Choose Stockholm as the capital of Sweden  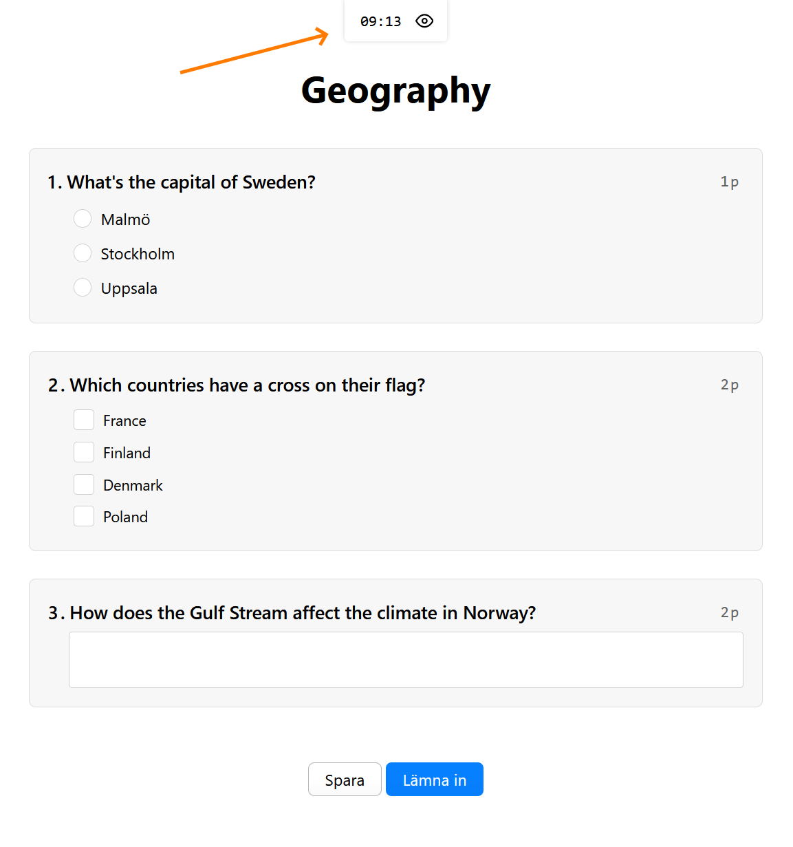[x=83, y=253]
